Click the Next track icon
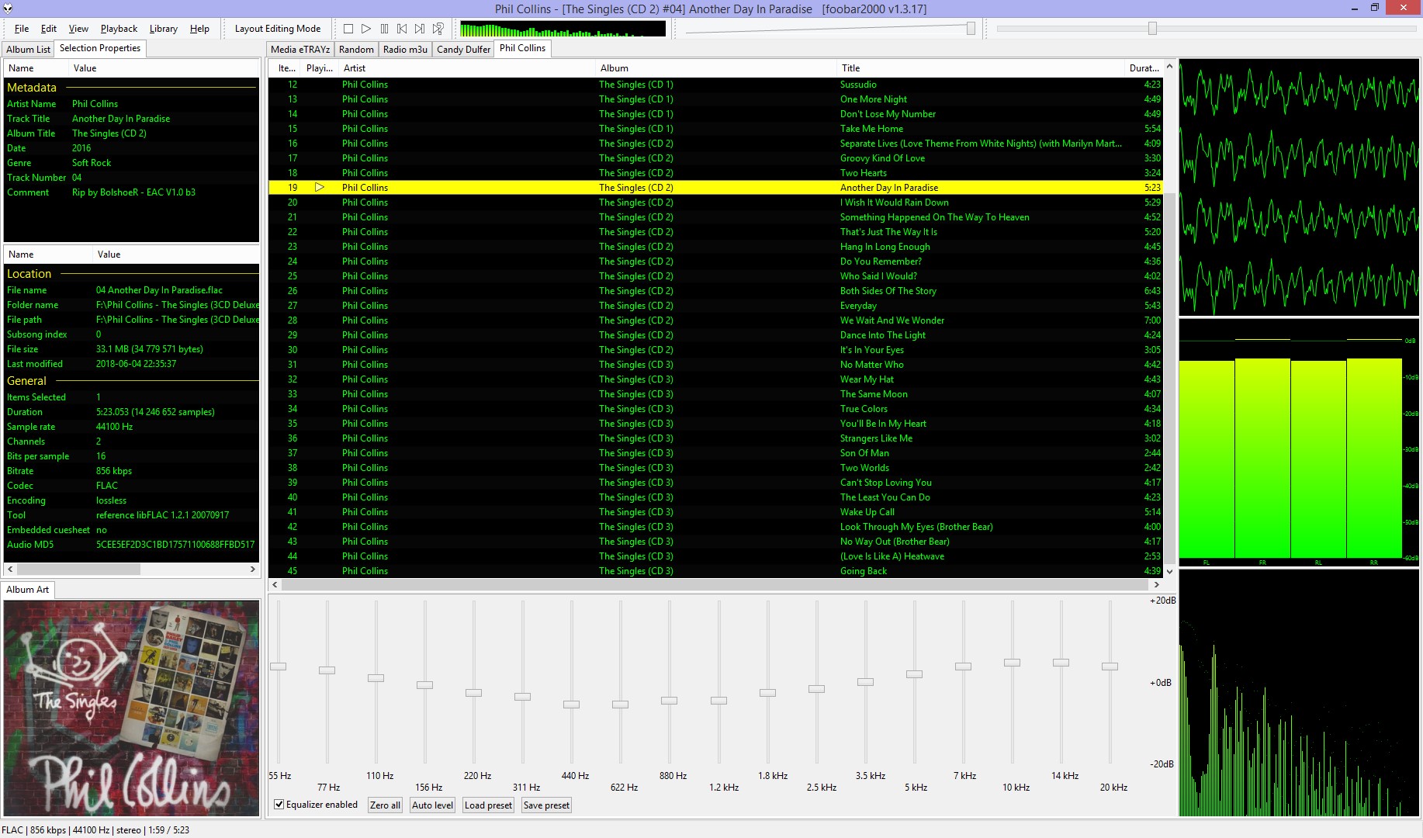 pos(419,28)
